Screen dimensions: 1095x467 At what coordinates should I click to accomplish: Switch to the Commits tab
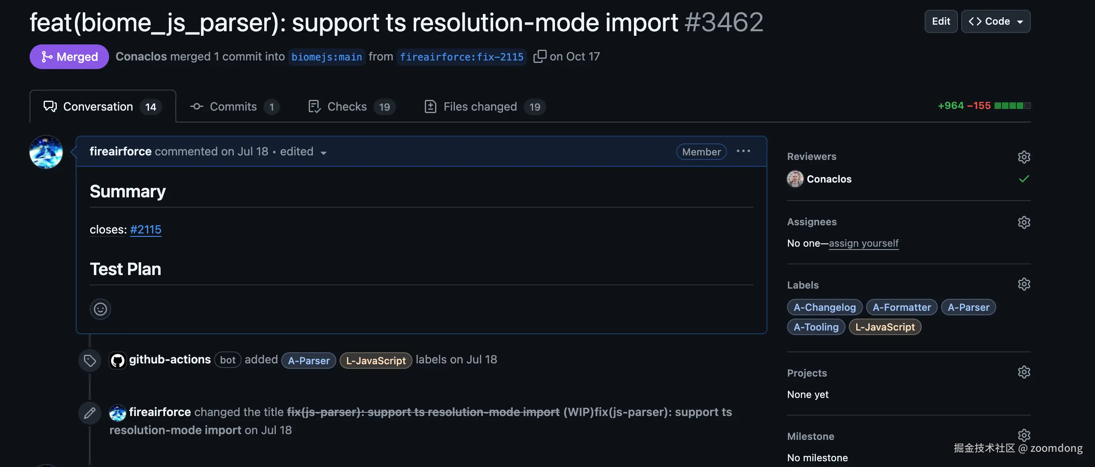coord(234,106)
